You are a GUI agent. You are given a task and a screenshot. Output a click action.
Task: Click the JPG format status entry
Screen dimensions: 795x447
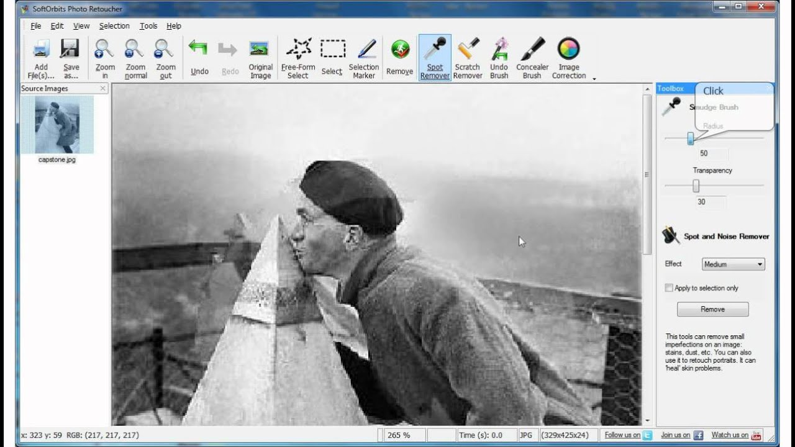point(529,435)
